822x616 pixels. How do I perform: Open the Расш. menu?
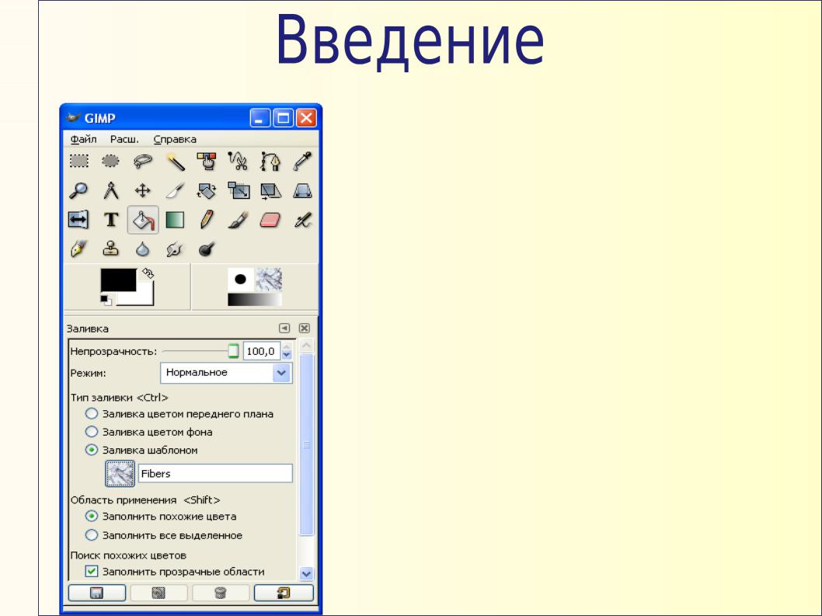point(124,139)
